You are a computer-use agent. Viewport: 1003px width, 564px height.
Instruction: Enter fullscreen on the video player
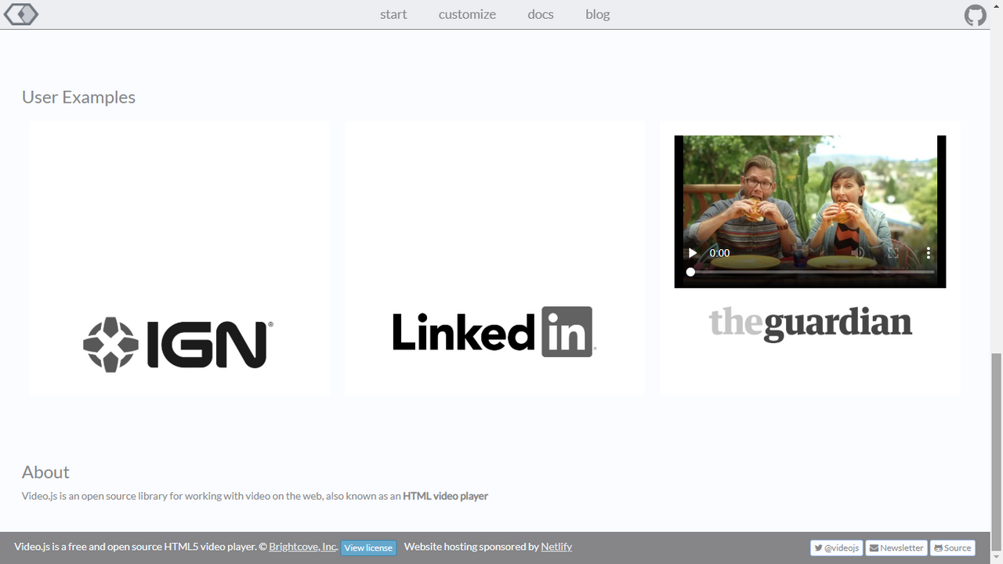893,253
